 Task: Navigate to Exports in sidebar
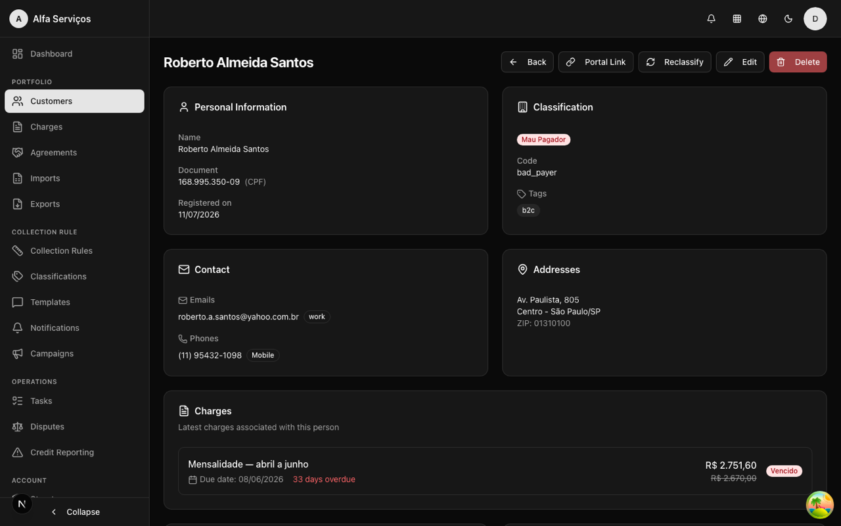coord(74,204)
